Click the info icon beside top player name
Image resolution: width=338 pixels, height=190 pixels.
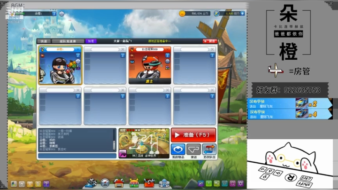tap(54, 14)
